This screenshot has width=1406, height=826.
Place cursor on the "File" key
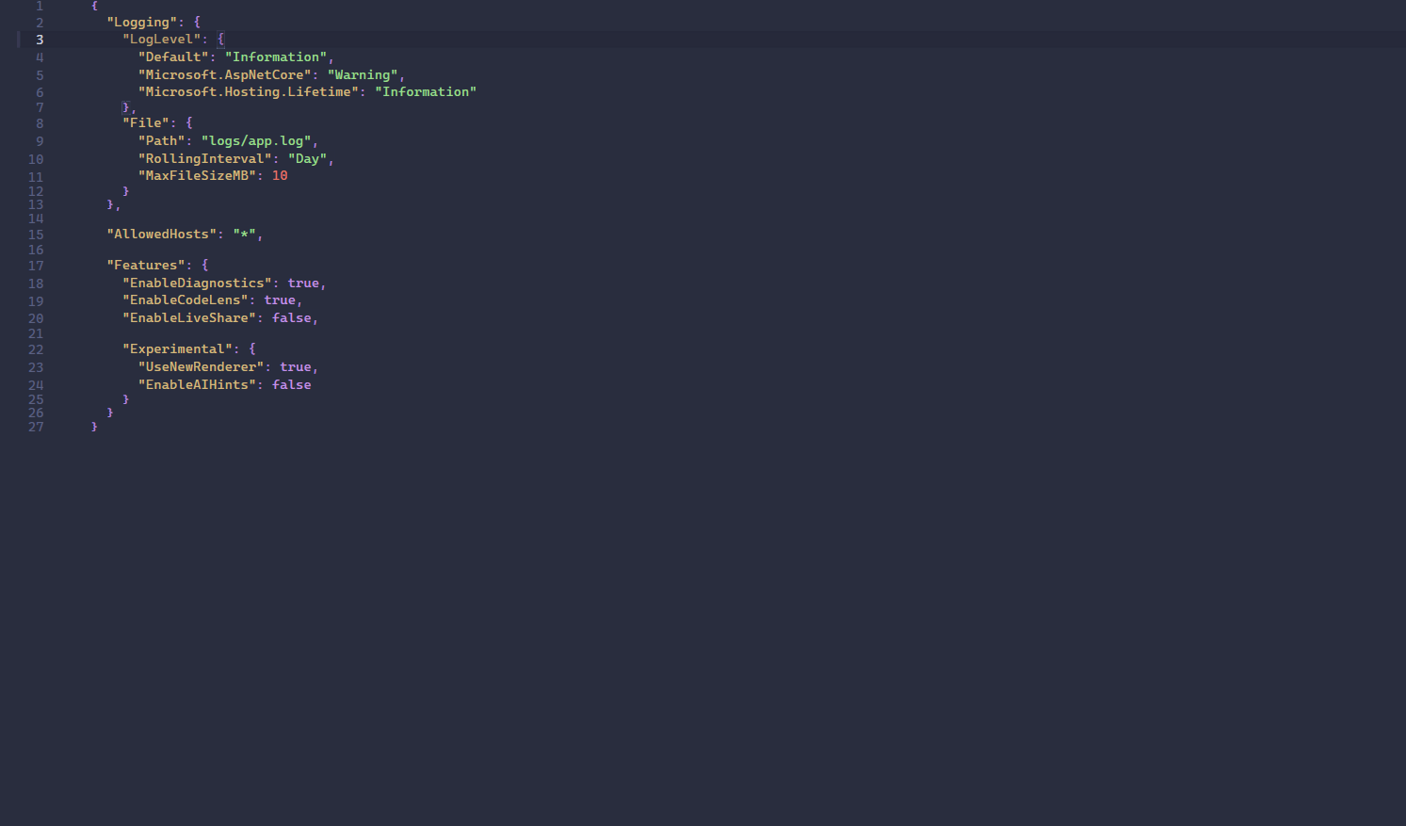[x=146, y=122]
